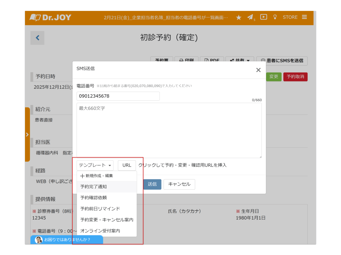Screen dimensions: 341x255
Task: Click the star favorites icon in header
Action: 239,18
